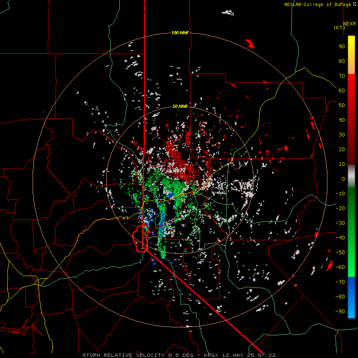Select the 90 value on velocity scale
This screenshot has height=358, width=358.
342,47
